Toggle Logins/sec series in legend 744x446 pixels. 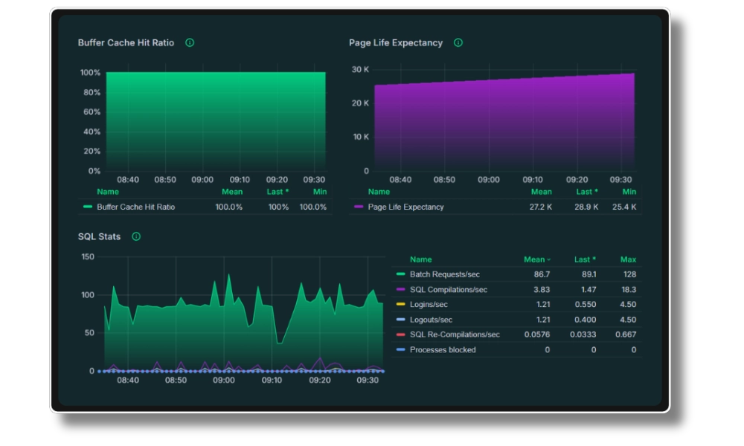pyautogui.click(x=429, y=305)
